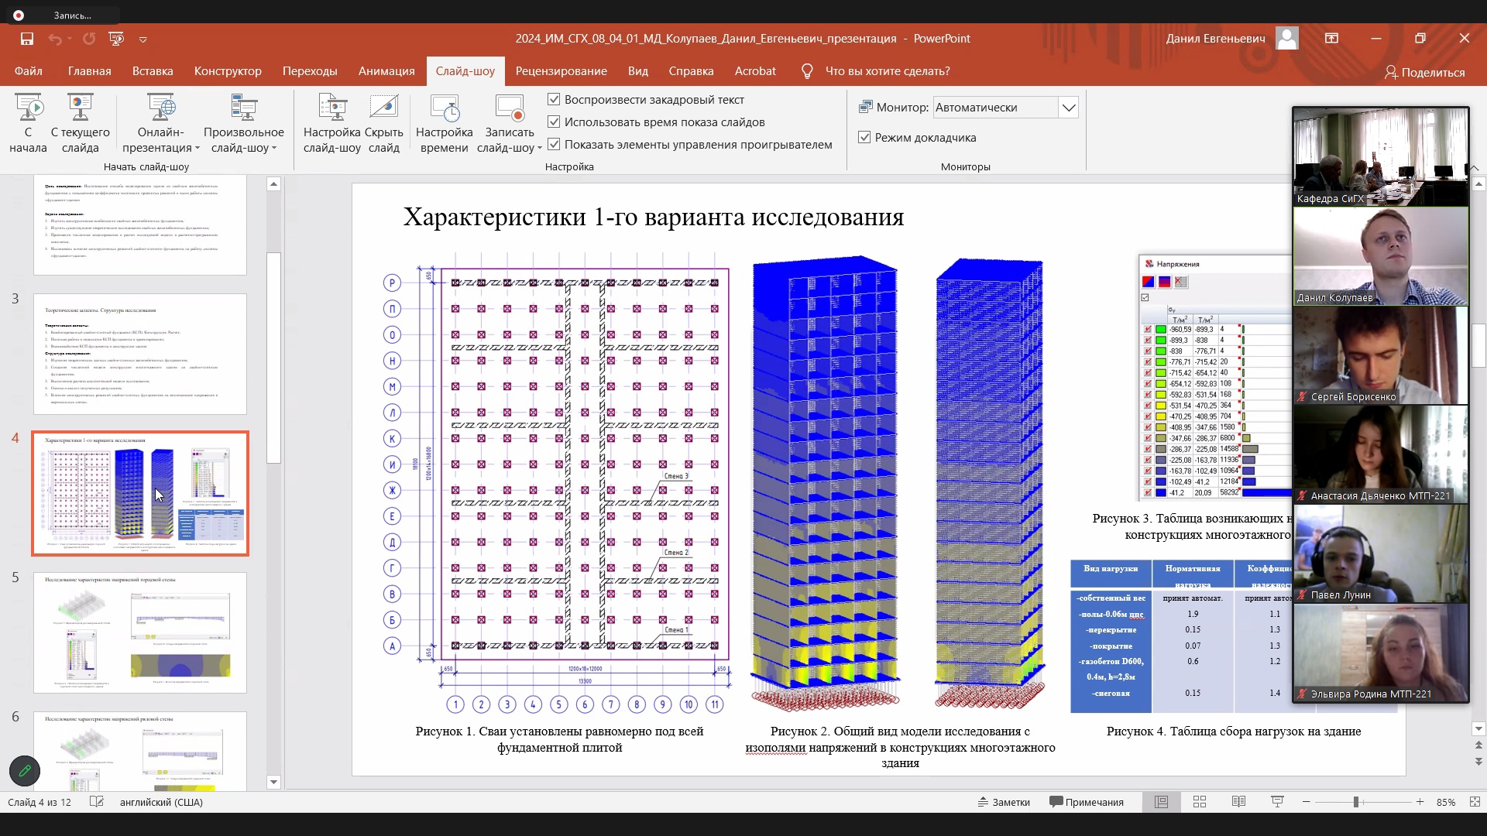Start presentation from beginning quick-access icon

pyautogui.click(x=116, y=39)
